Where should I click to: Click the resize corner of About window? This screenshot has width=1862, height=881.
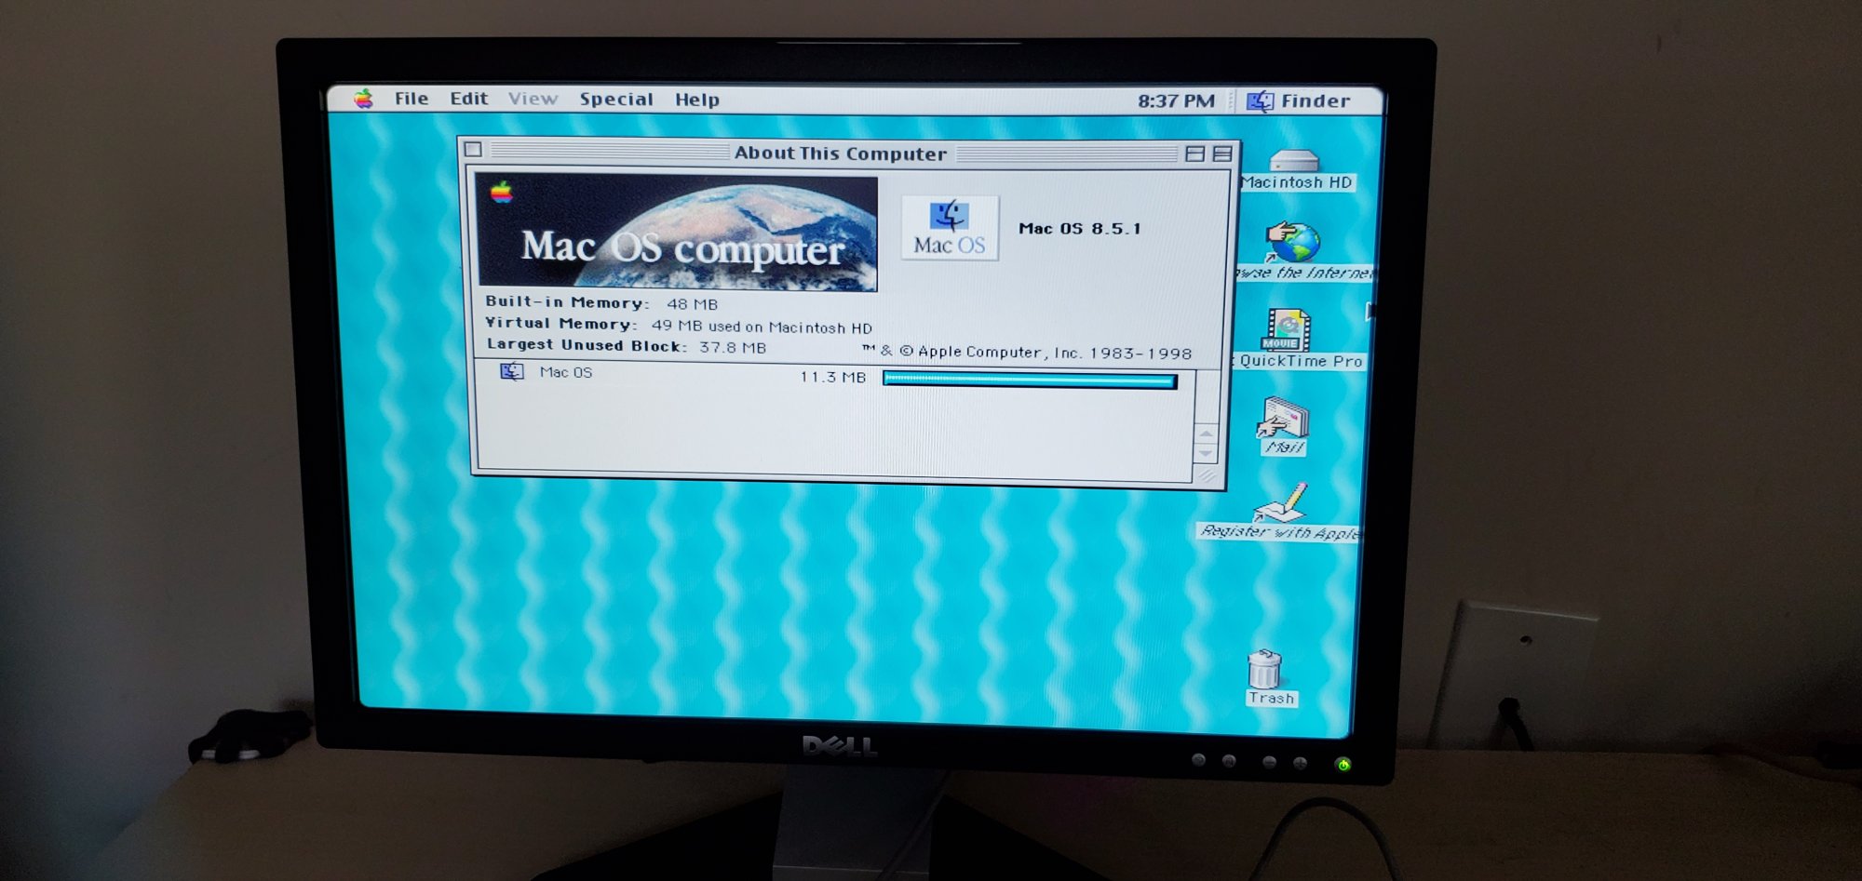(x=1207, y=475)
